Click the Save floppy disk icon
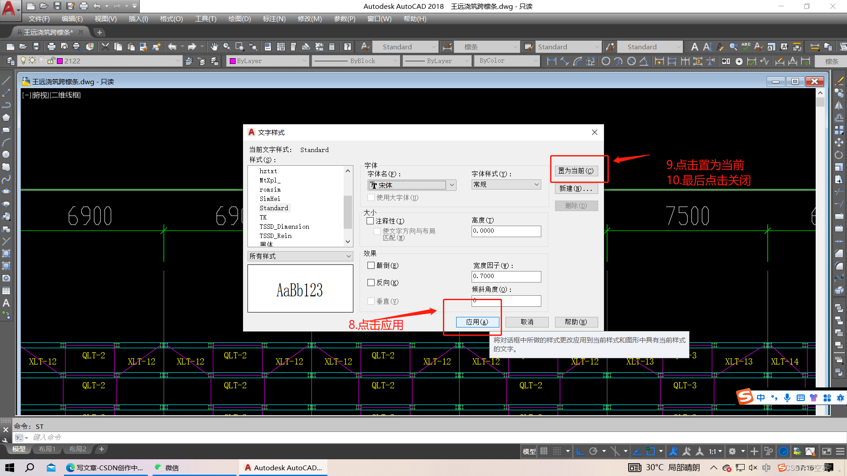The width and height of the screenshot is (847, 476). coord(36,47)
